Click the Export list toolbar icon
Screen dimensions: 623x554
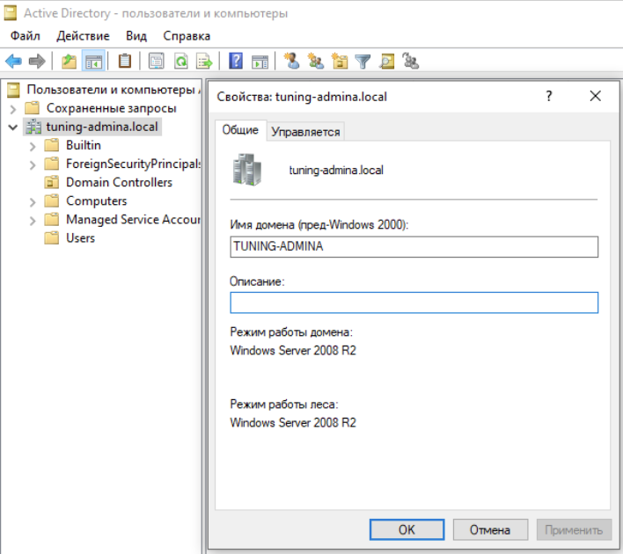pos(205,62)
